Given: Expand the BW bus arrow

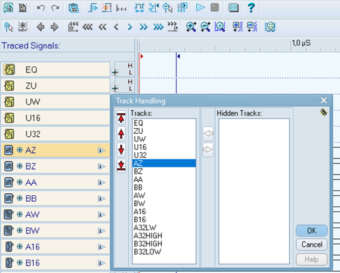Looking at the screenshot, I should [x=102, y=231].
